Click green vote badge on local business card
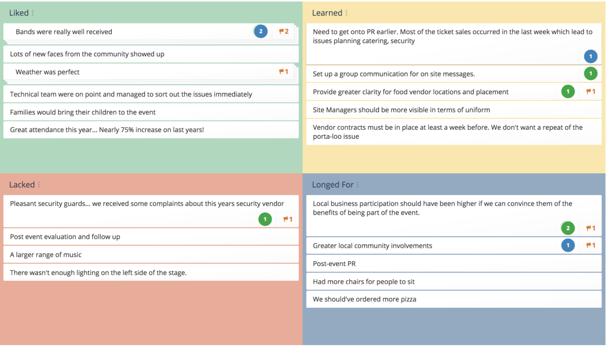Image resolution: width=607 pixels, height=347 pixels. (x=568, y=228)
